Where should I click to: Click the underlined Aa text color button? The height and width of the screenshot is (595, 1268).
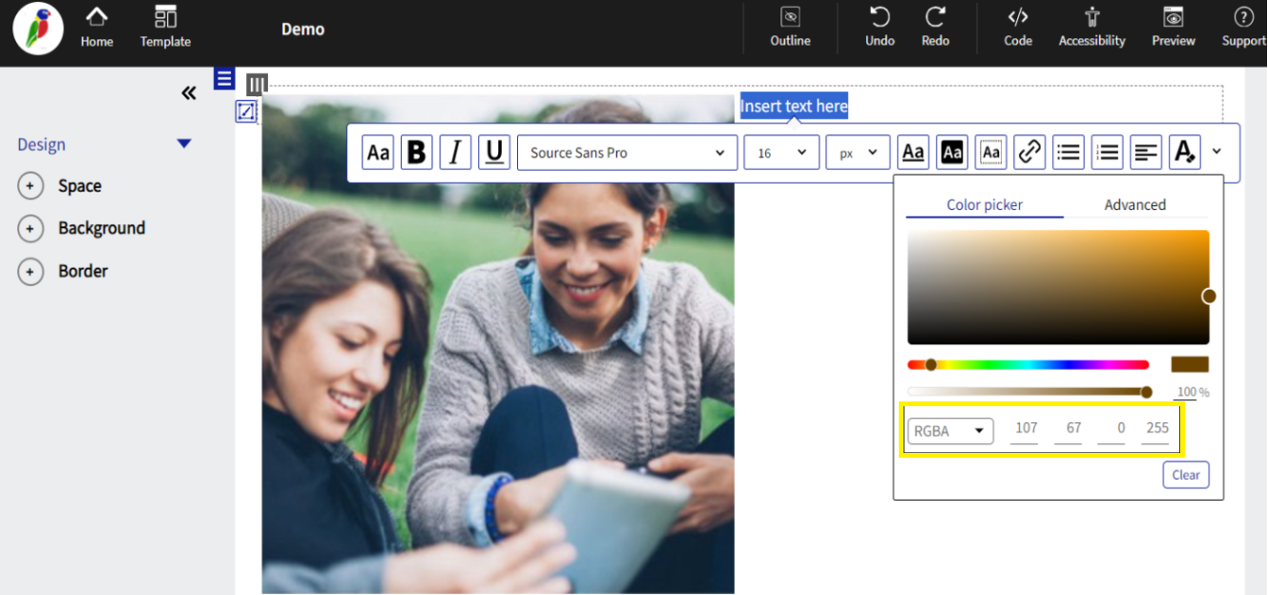point(913,152)
